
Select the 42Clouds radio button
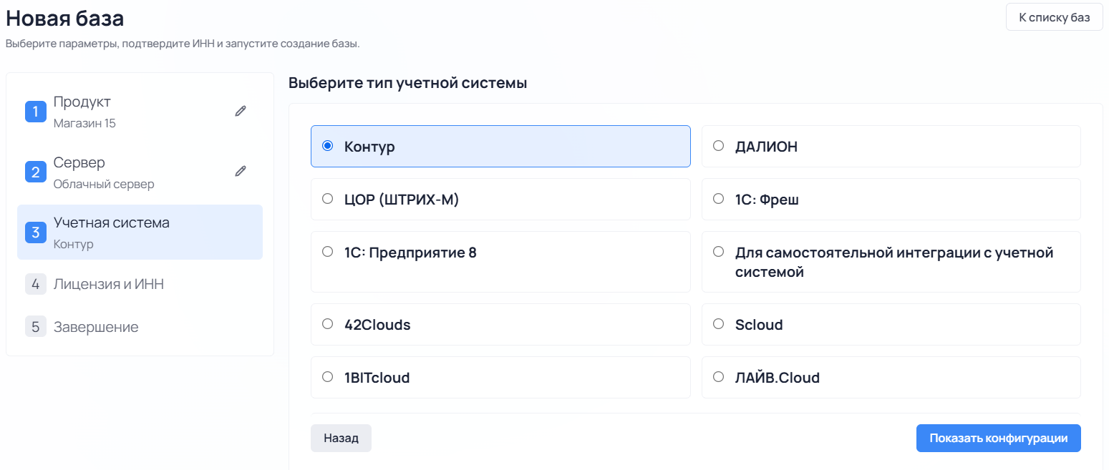328,324
